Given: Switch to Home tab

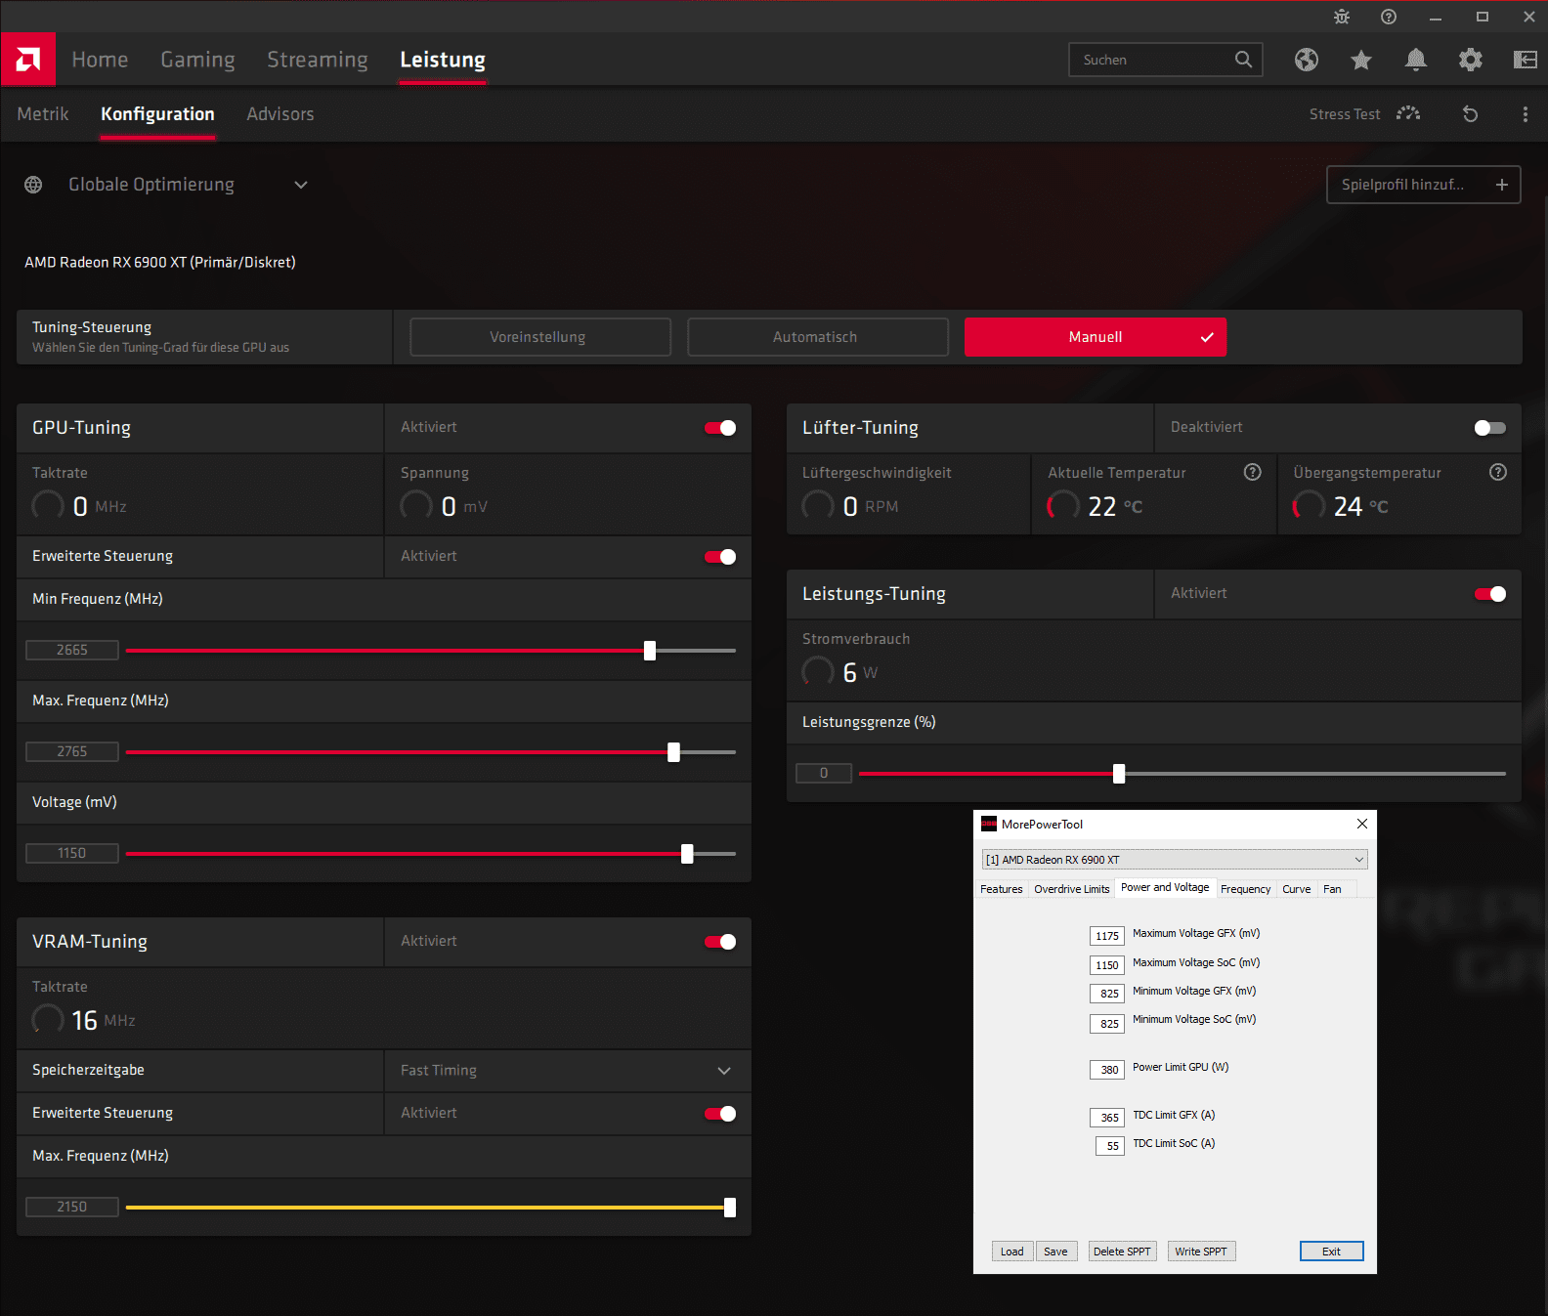Looking at the screenshot, I should pyautogui.click(x=100, y=60).
